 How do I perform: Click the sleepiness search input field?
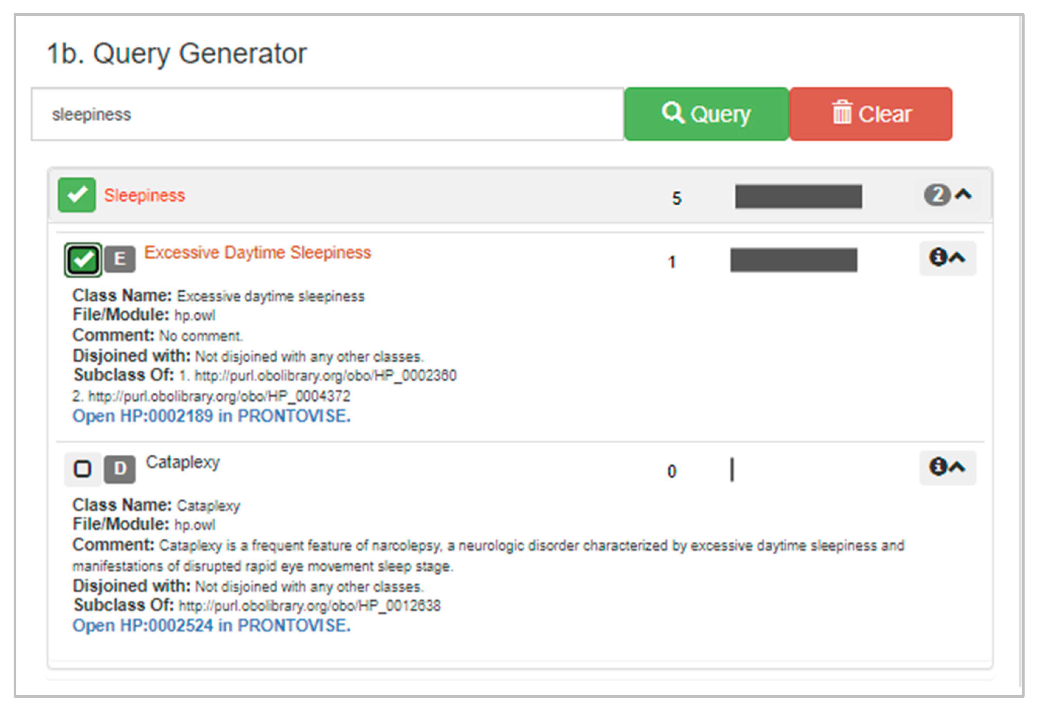[327, 114]
